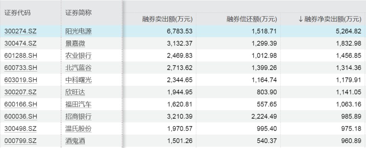366x148 pixels.
Task: Open stock code link 601288.SH
Action: 21,56
